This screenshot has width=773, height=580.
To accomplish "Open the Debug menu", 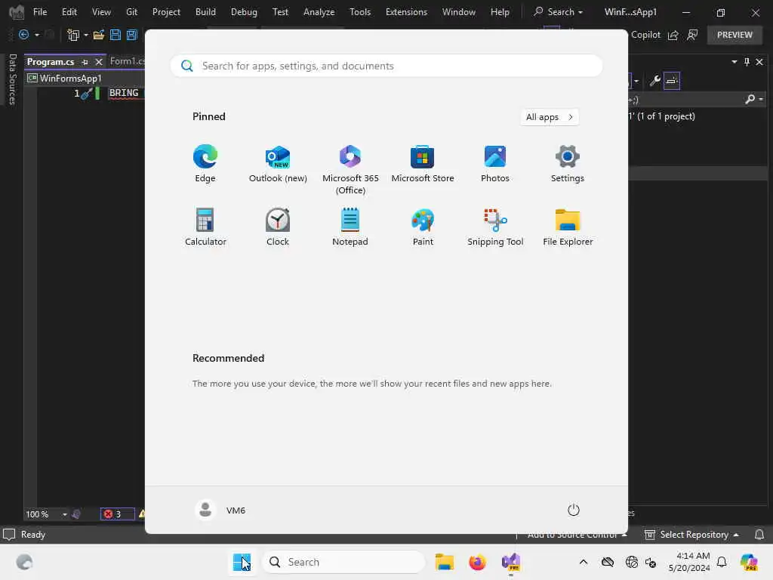I will click(x=244, y=12).
